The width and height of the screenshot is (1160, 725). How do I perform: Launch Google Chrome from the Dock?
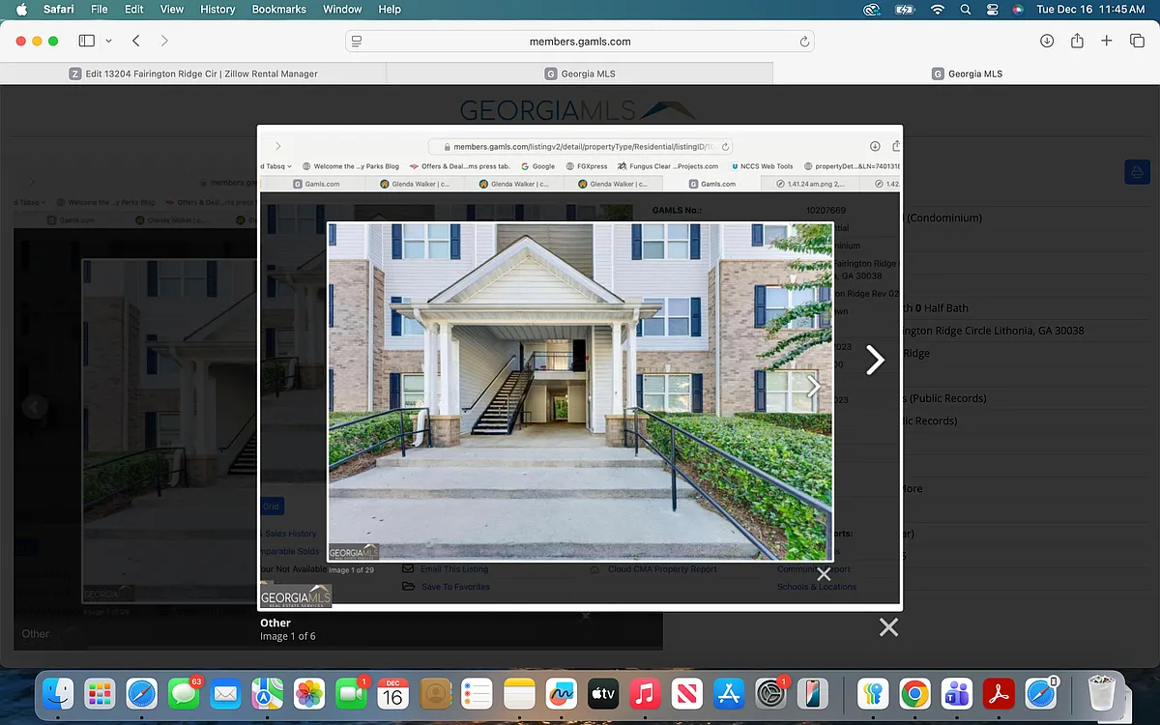click(x=914, y=693)
